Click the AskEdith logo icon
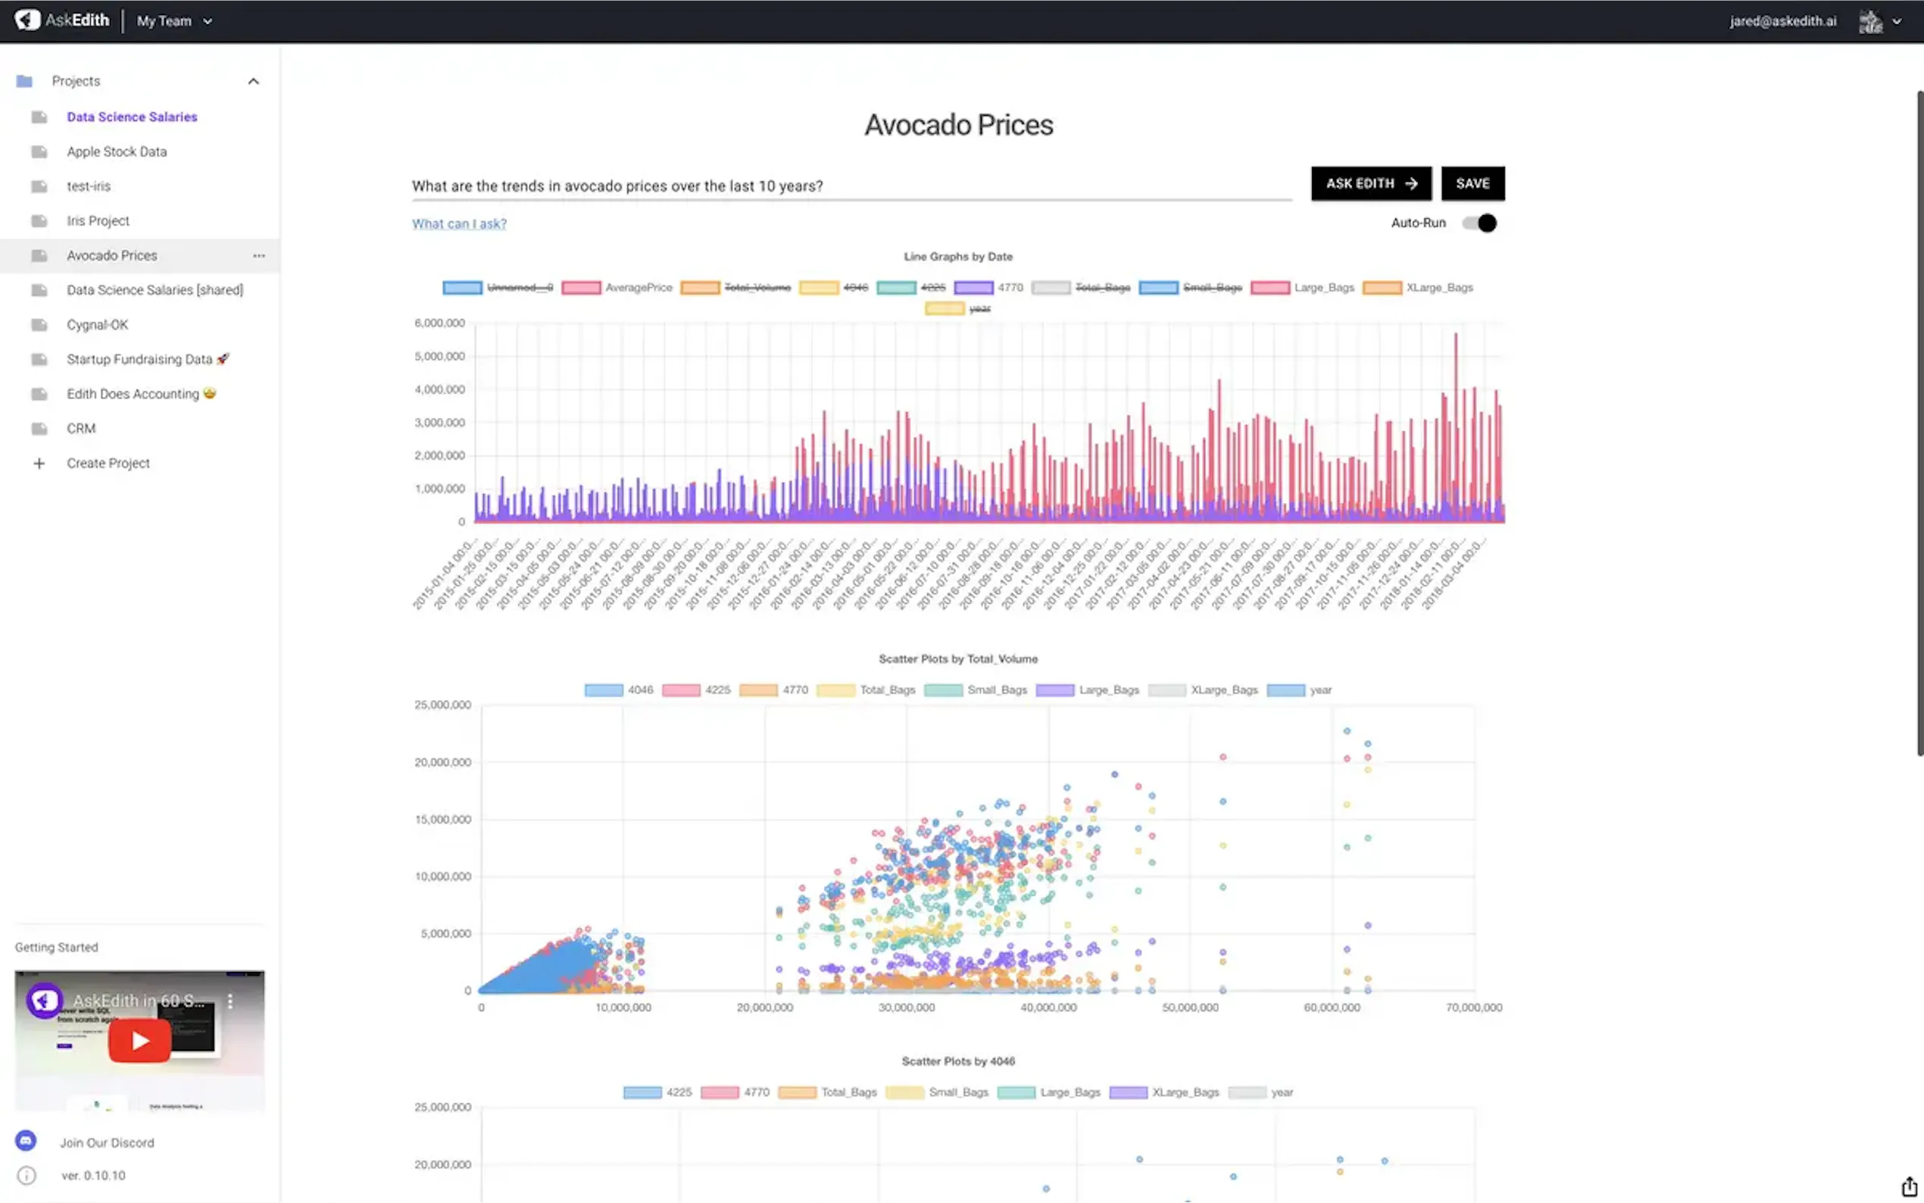1924x1203 pixels. click(x=27, y=20)
